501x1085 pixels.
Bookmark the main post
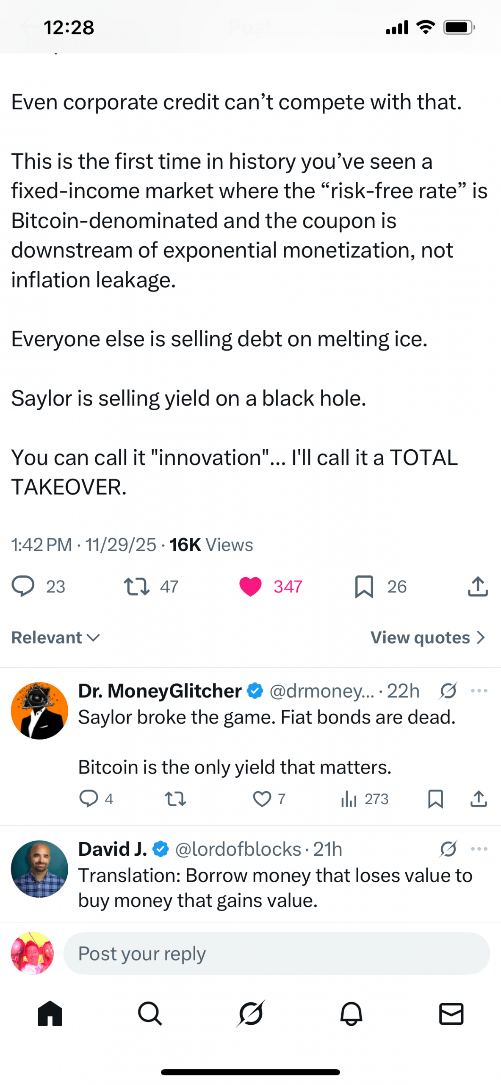364,586
